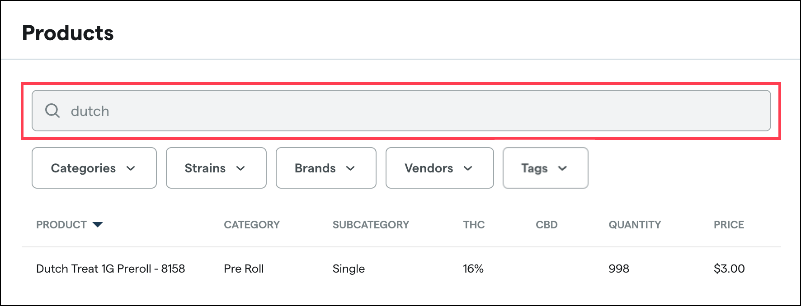Open the Brands filter
This screenshot has width=801, height=306.
(x=325, y=168)
